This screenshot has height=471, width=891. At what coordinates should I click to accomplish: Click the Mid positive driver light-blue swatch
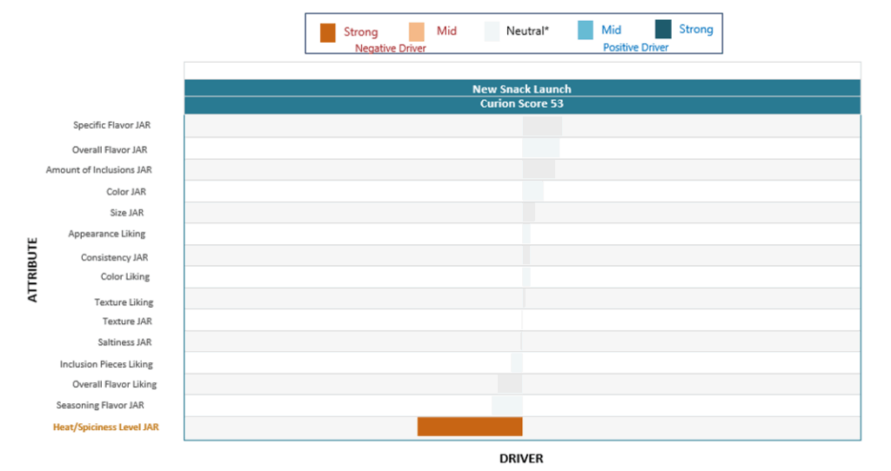[586, 30]
